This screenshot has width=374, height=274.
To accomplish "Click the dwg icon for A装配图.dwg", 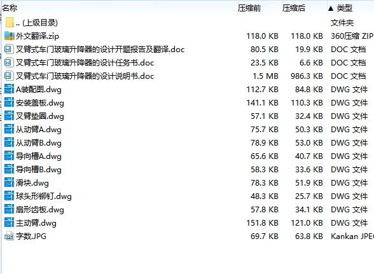I will [x=9, y=89].
